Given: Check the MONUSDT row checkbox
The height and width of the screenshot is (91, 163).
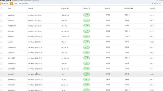Looking at the screenshot, I should click(x=1, y=74).
